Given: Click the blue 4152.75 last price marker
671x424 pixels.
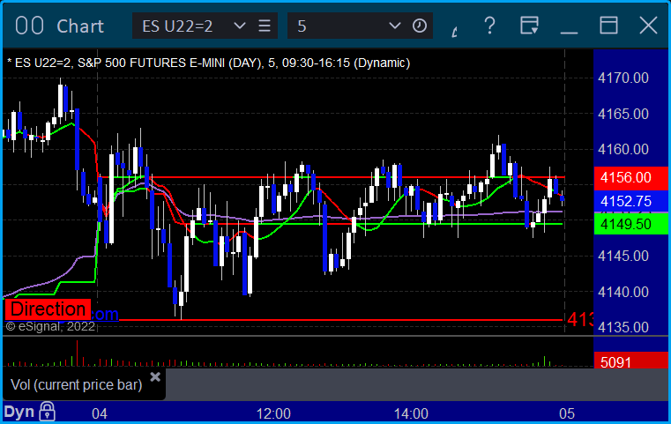Looking at the screenshot, I should (x=630, y=201).
